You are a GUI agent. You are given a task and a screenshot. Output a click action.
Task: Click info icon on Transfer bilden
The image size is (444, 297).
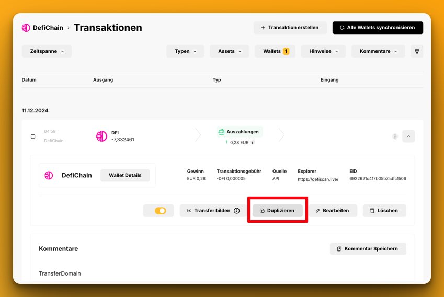[237, 211]
